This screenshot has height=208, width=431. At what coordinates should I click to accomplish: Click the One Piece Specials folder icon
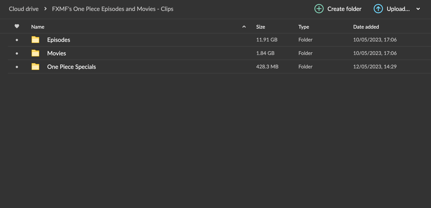tap(35, 67)
